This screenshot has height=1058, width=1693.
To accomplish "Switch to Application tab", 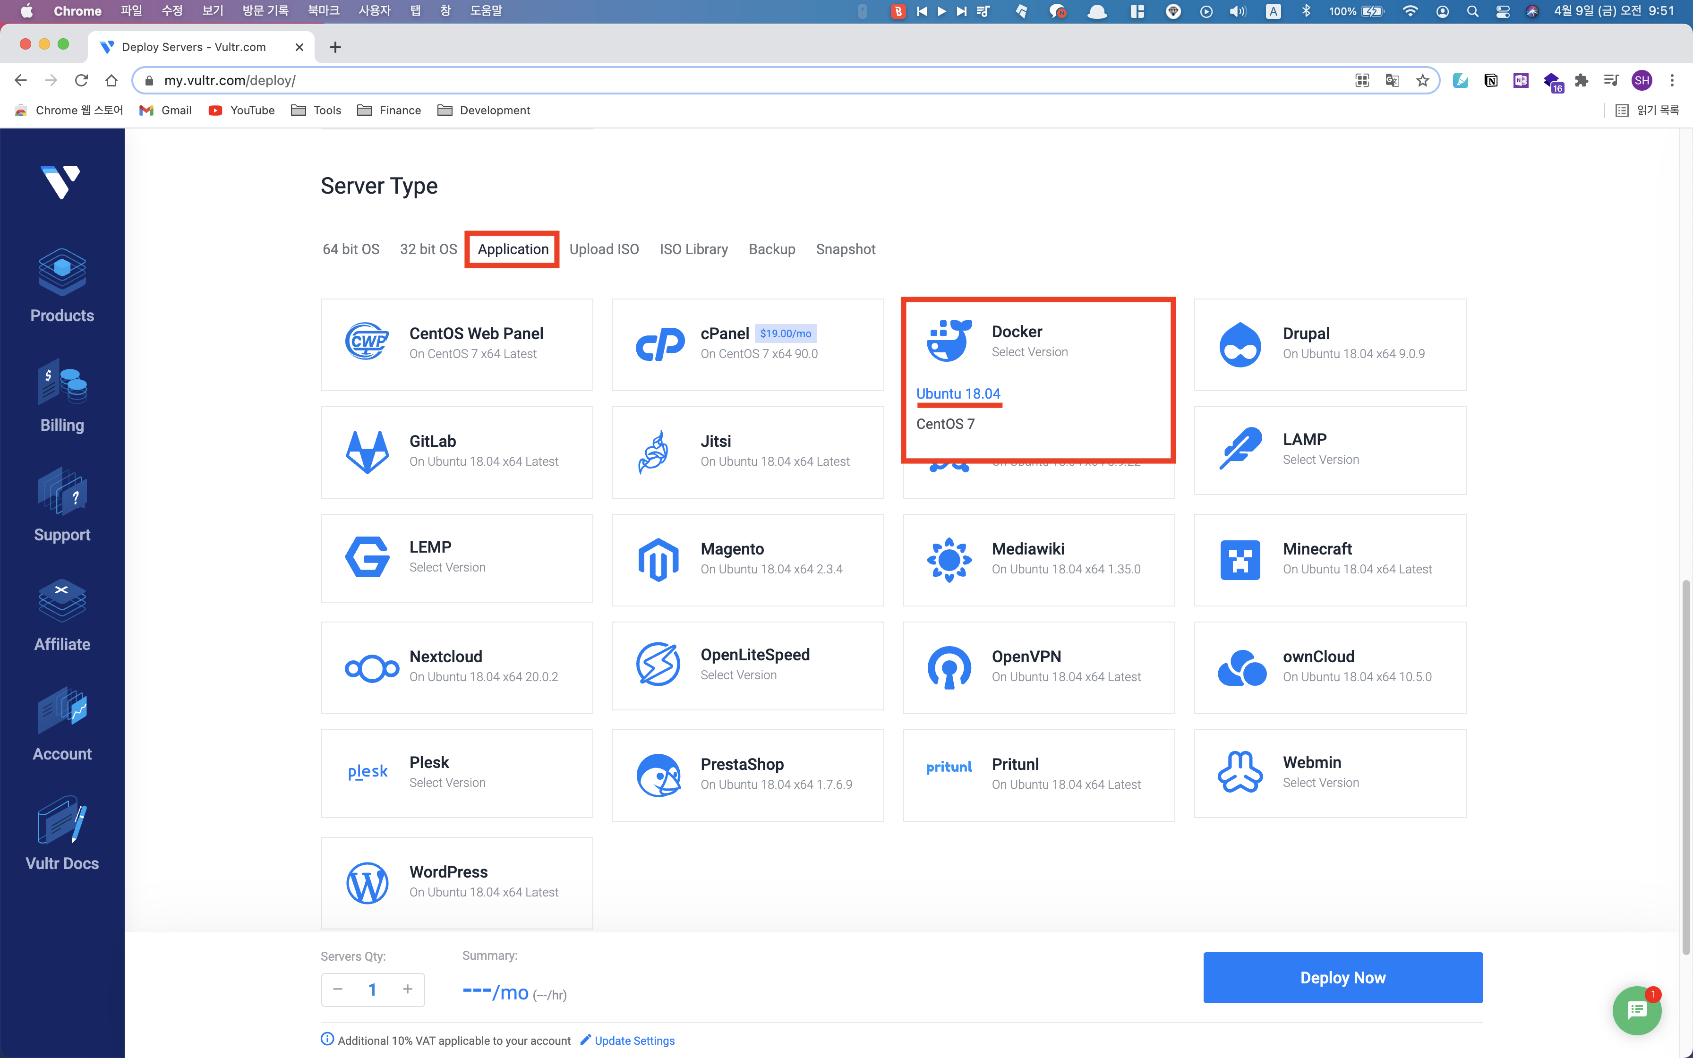I will click(x=513, y=249).
